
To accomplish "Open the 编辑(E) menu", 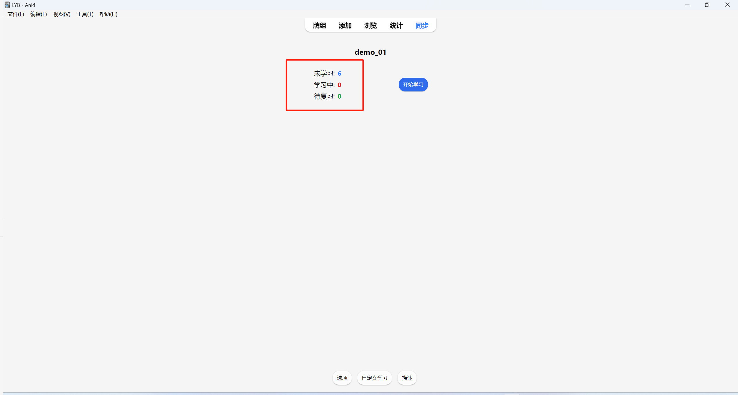I will [38, 14].
